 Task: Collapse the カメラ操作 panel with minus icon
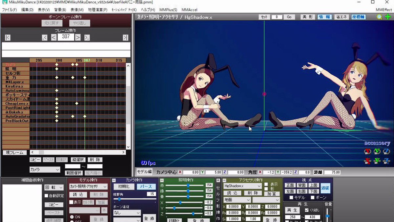[114, 180]
